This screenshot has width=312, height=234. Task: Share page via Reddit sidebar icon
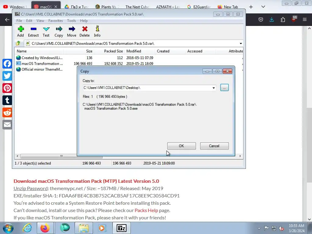coord(7,112)
